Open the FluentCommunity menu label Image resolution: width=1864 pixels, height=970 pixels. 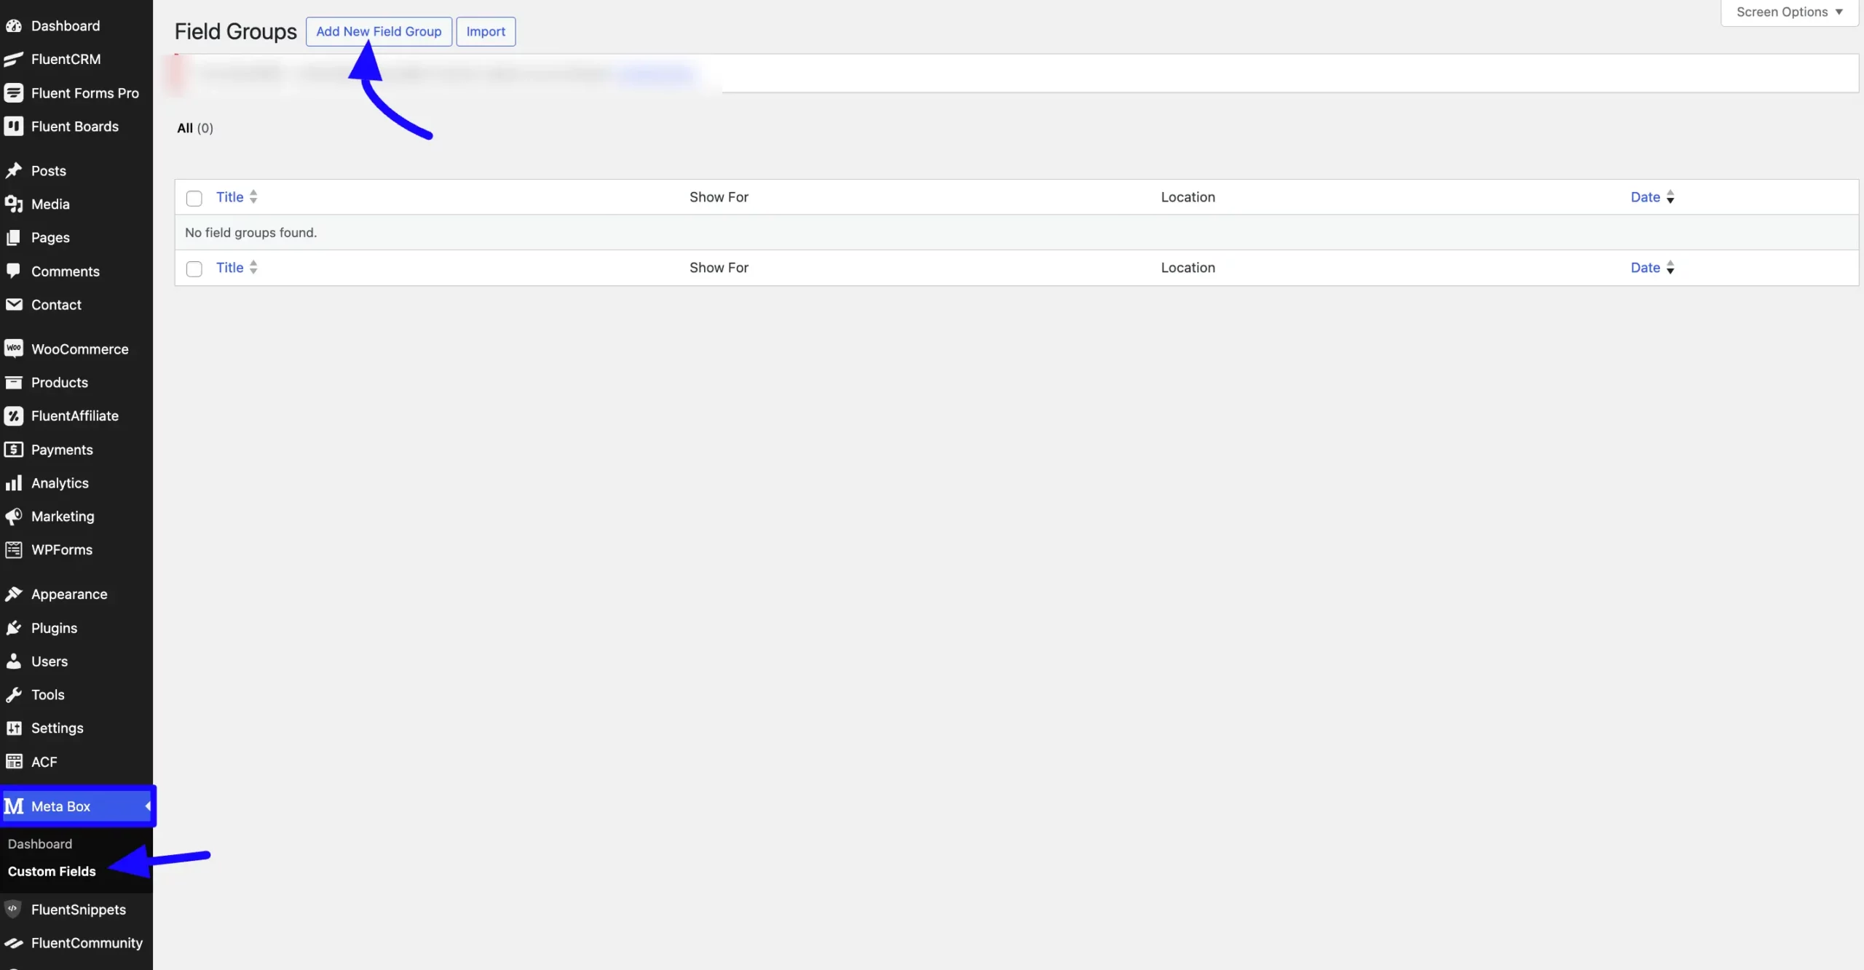click(x=87, y=943)
